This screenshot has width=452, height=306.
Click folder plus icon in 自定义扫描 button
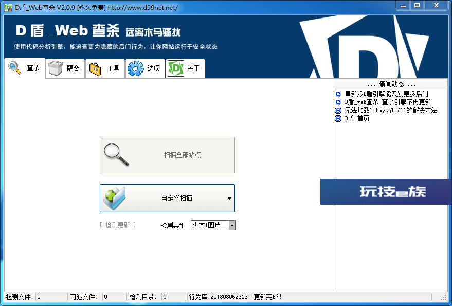pos(115,198)
